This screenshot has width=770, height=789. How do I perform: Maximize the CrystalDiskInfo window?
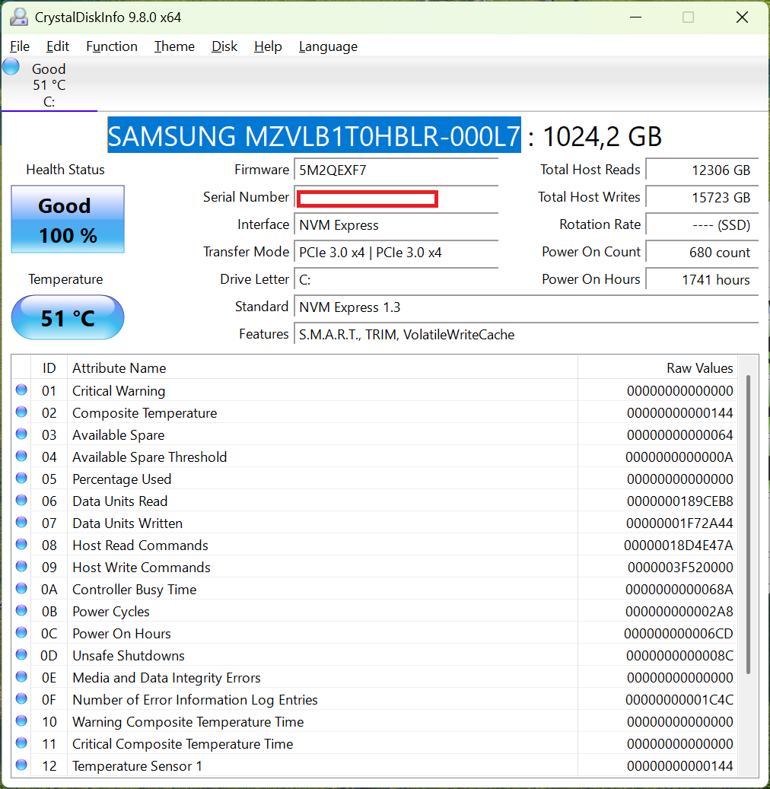point(688,17)
